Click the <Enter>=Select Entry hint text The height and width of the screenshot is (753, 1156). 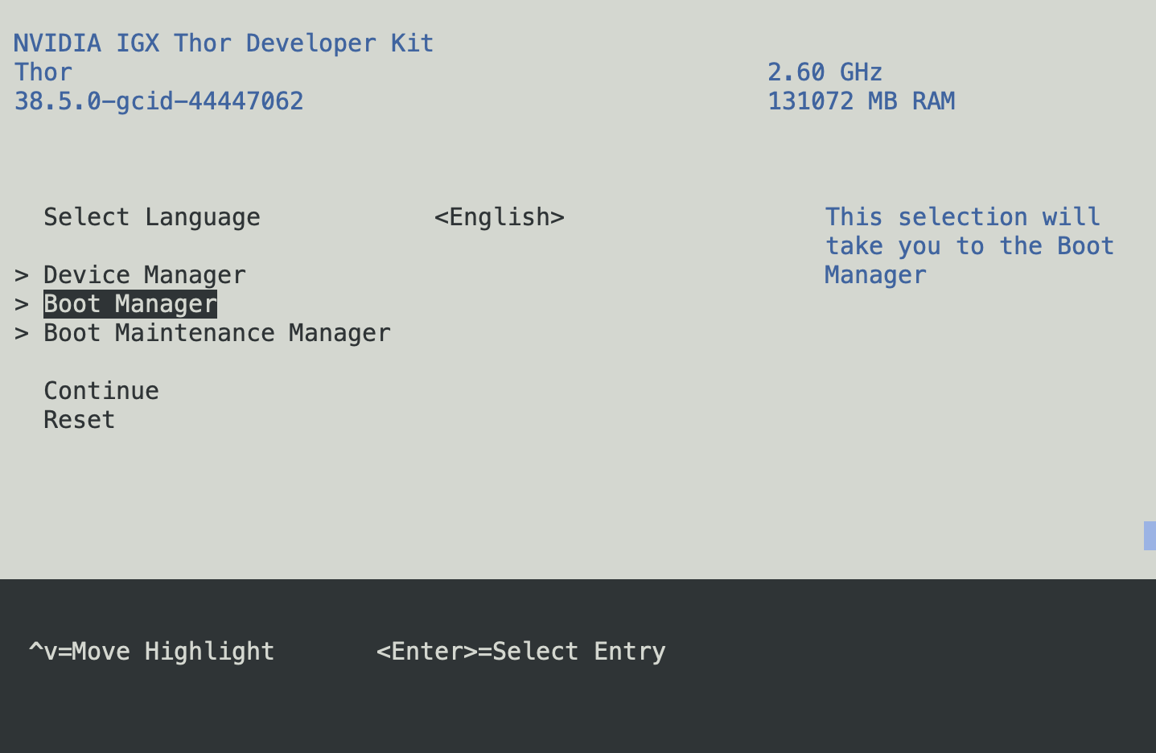520,651
